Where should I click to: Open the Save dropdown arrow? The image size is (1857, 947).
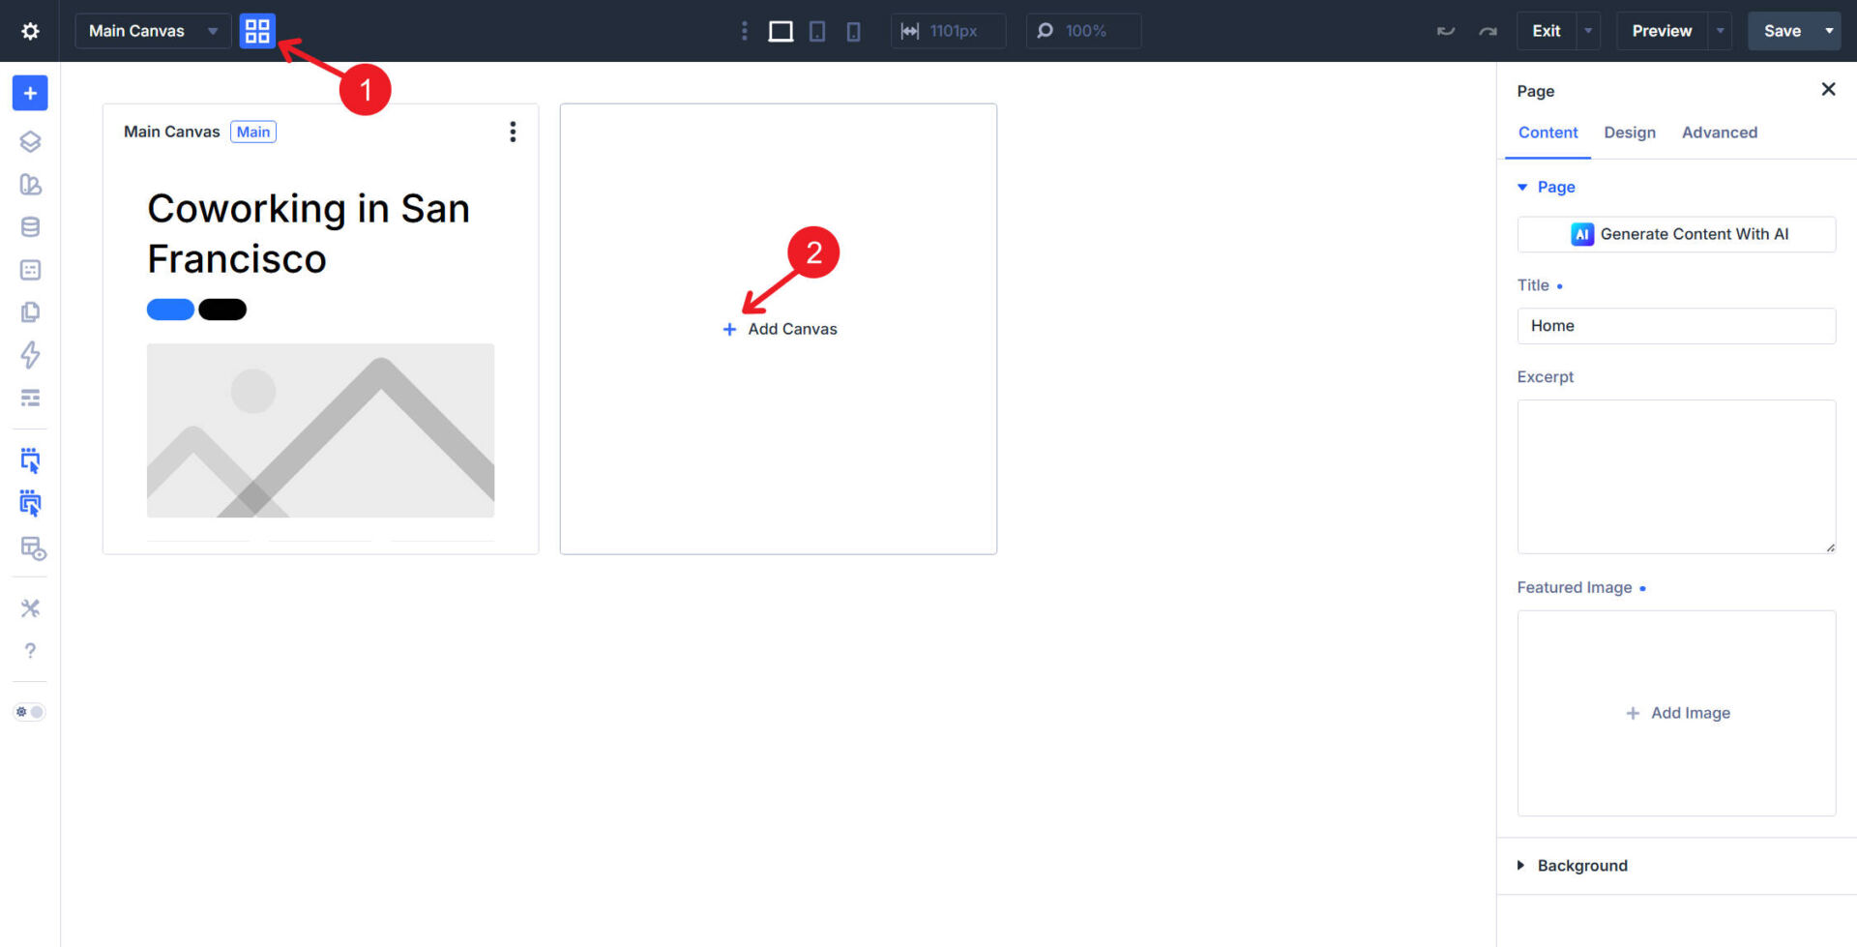(1829, 31)
